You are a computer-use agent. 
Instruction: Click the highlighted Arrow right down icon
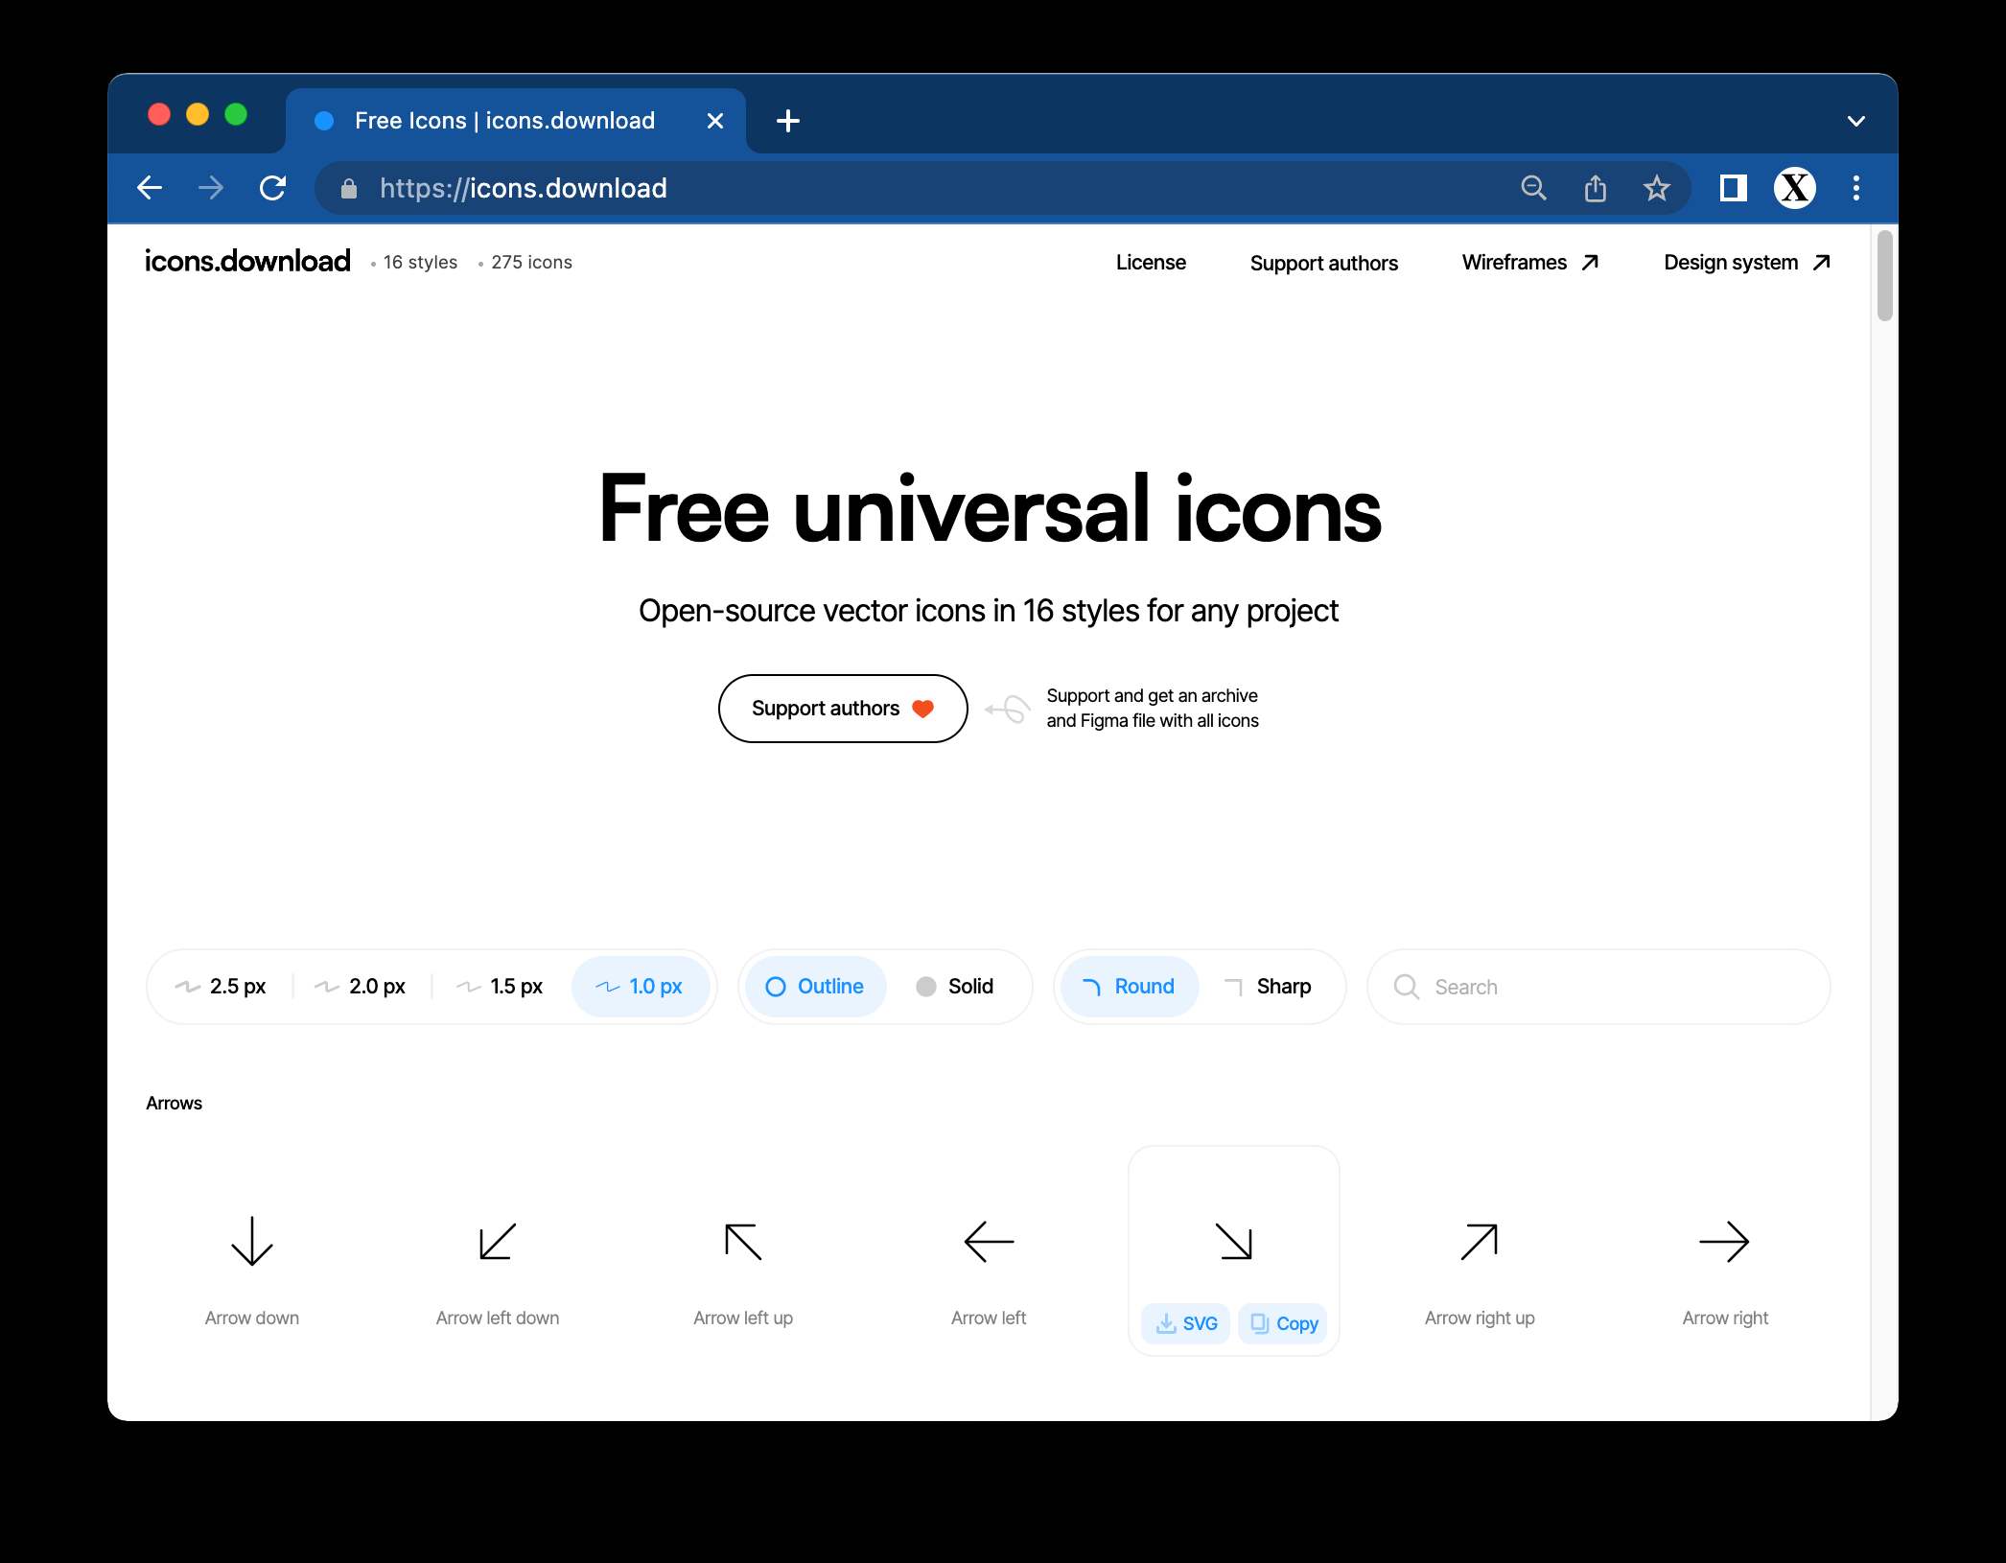(x=1234, y=1242)
